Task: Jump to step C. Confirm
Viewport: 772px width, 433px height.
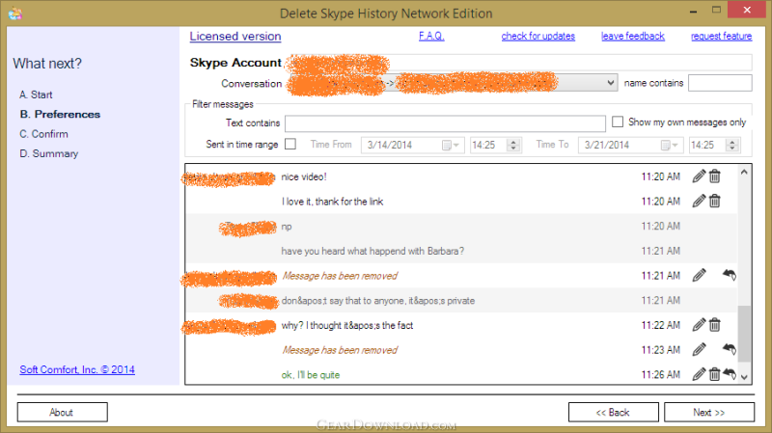Action: point(43,134)
